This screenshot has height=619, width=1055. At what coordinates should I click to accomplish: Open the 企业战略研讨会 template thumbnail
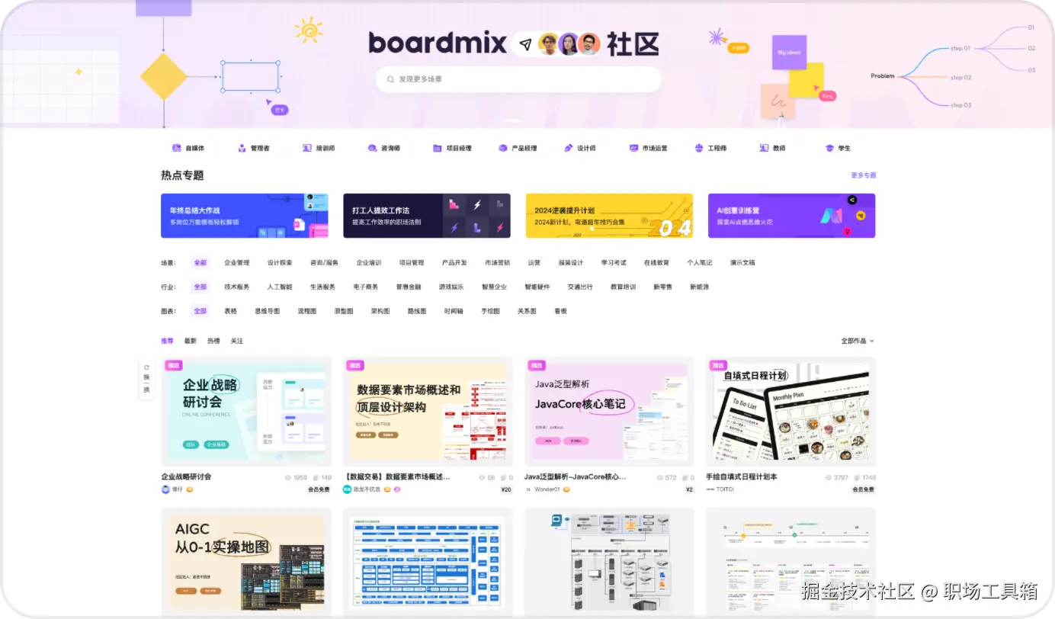[x=245, y=412]
